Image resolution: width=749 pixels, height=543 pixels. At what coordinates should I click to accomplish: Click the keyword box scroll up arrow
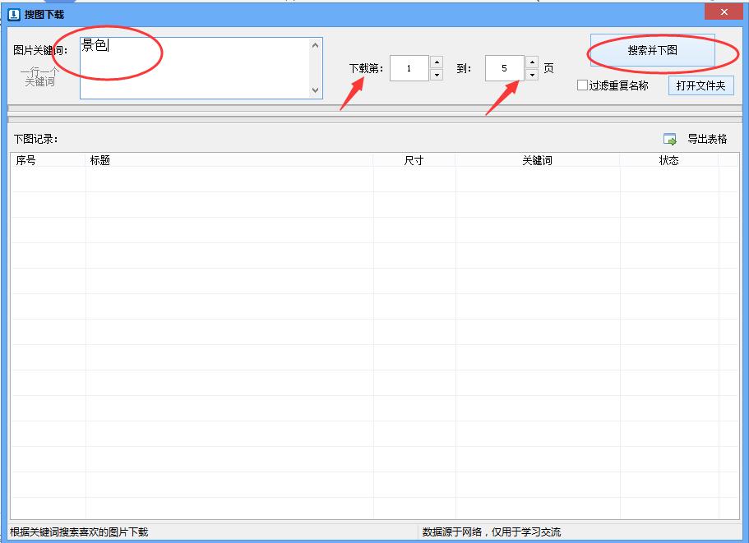coord(315,45)
